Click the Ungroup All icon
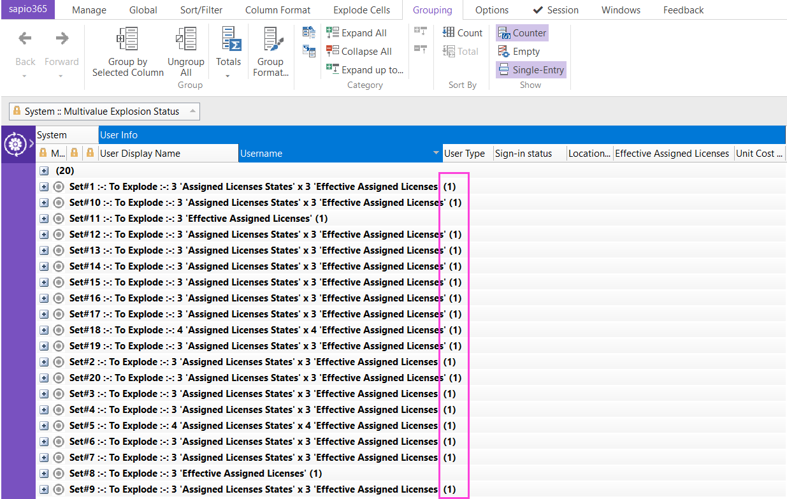Viewport: 787px width, 499px height. [185, 40]
